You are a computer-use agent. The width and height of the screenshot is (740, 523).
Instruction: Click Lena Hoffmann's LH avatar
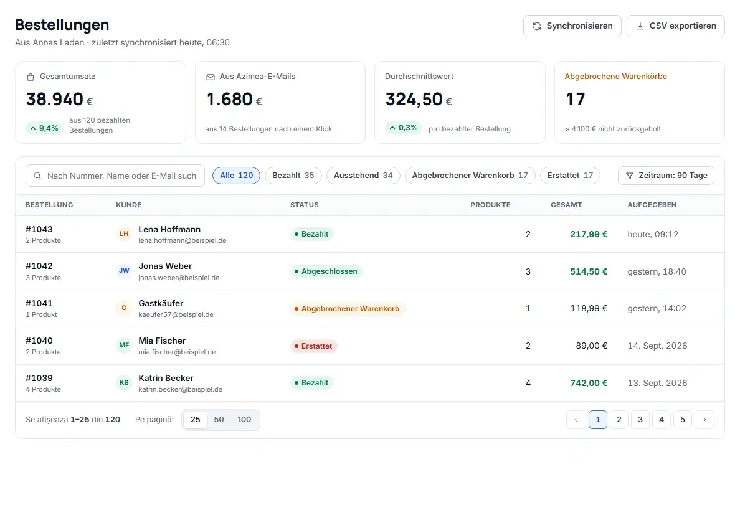pyautogui.click(x=124, y=234)
